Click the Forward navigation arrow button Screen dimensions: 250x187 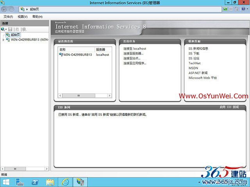click(x=12, y=9)
